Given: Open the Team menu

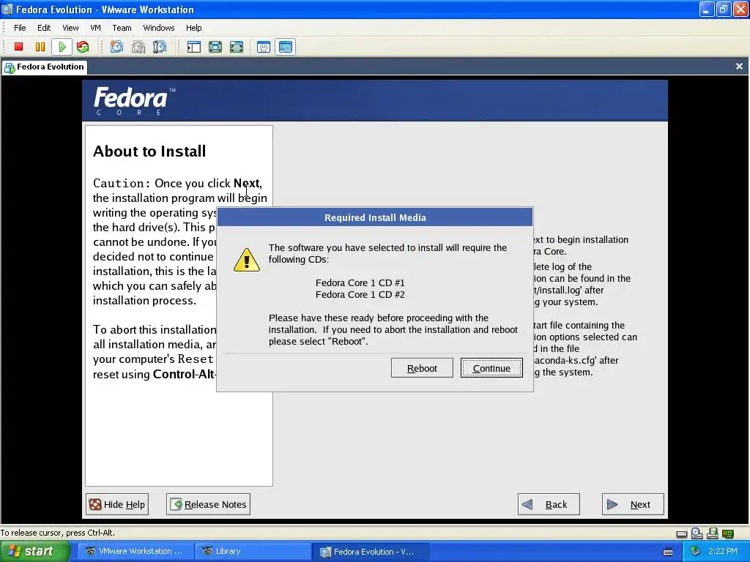Looking at the screenshot, I should click(122, 28).
